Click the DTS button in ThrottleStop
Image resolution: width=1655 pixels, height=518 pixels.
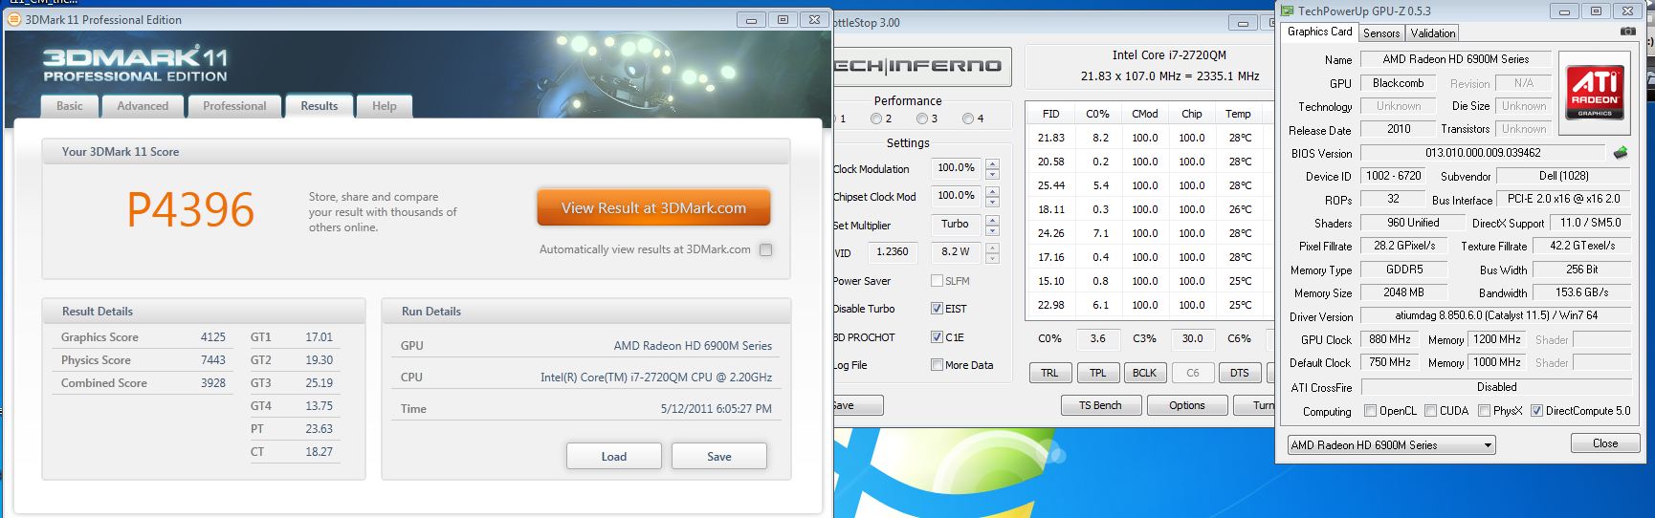coord(1240,373)
